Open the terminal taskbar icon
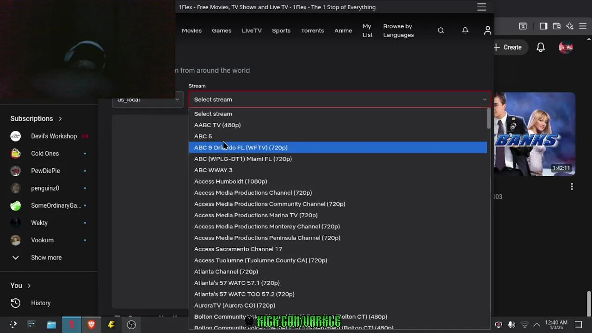Screen dimensions: 592x333 click(x=31, y=325)
